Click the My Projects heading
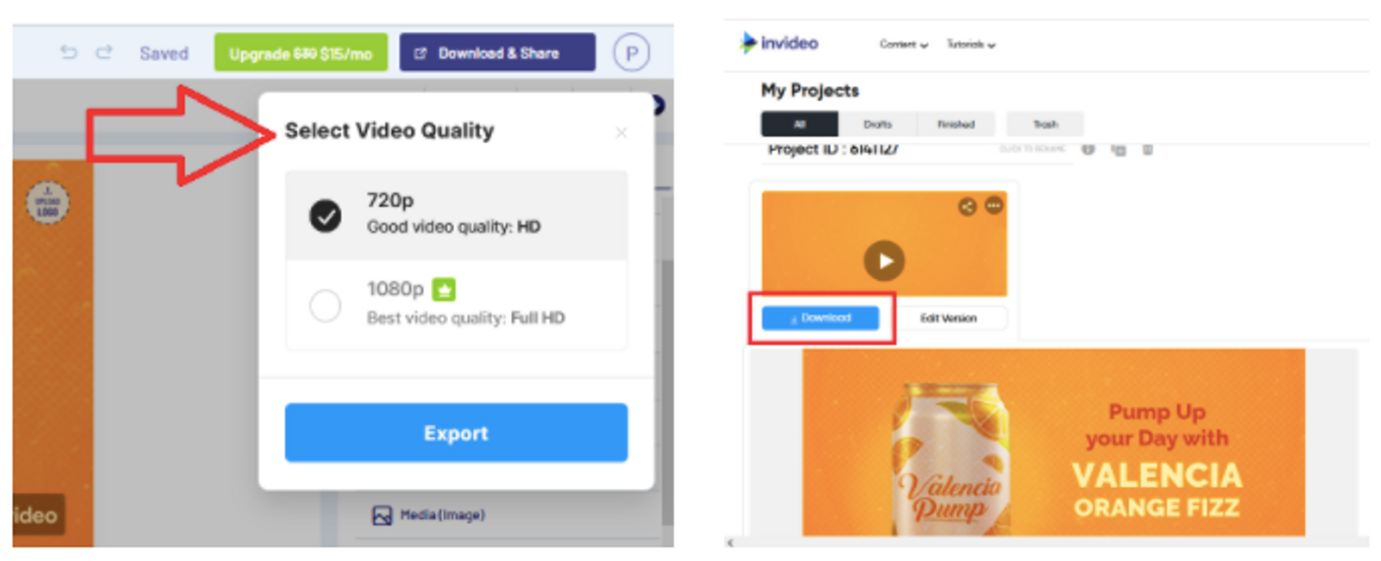1381x561 pixels. tap(810, 90)
